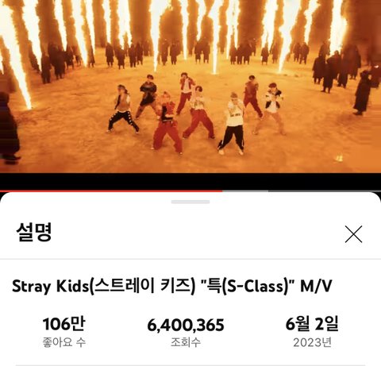Tap the dancer in white shirt and black pants
Image resolution: width=381 pixels, height=366 pixels.
tap(233, 124)
